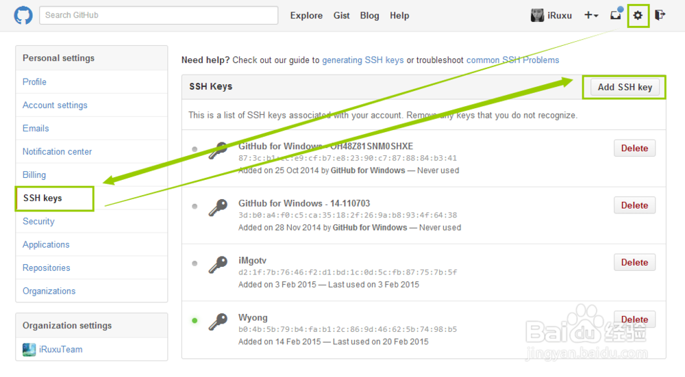Open Explore in top navigation
Image resolution: width=685 pixels, height=377 pixels.
tap(306, 16)
